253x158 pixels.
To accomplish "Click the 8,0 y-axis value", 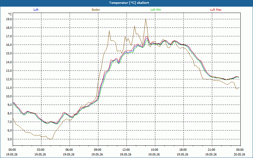I will [x=9, y=113].
